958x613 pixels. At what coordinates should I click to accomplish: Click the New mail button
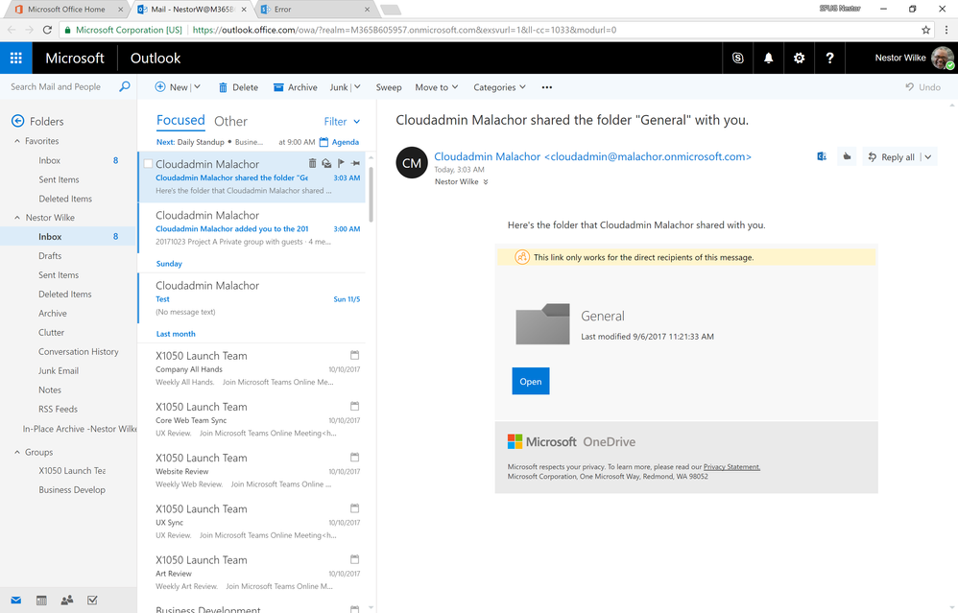pos(172,87)
